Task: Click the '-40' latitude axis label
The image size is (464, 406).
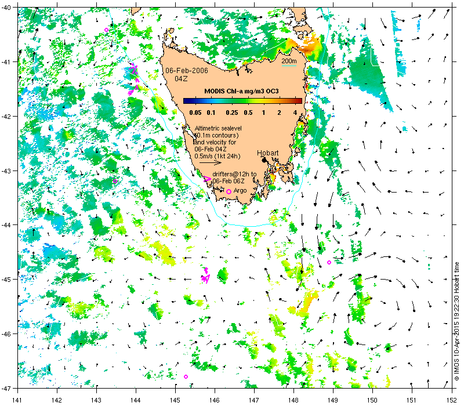Action: 6,8
